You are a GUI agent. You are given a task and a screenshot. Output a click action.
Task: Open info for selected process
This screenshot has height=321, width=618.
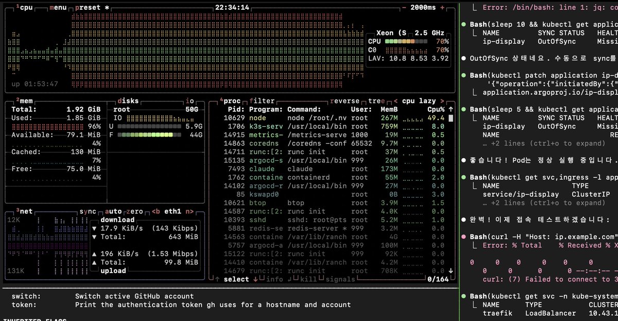pos(274,279)
